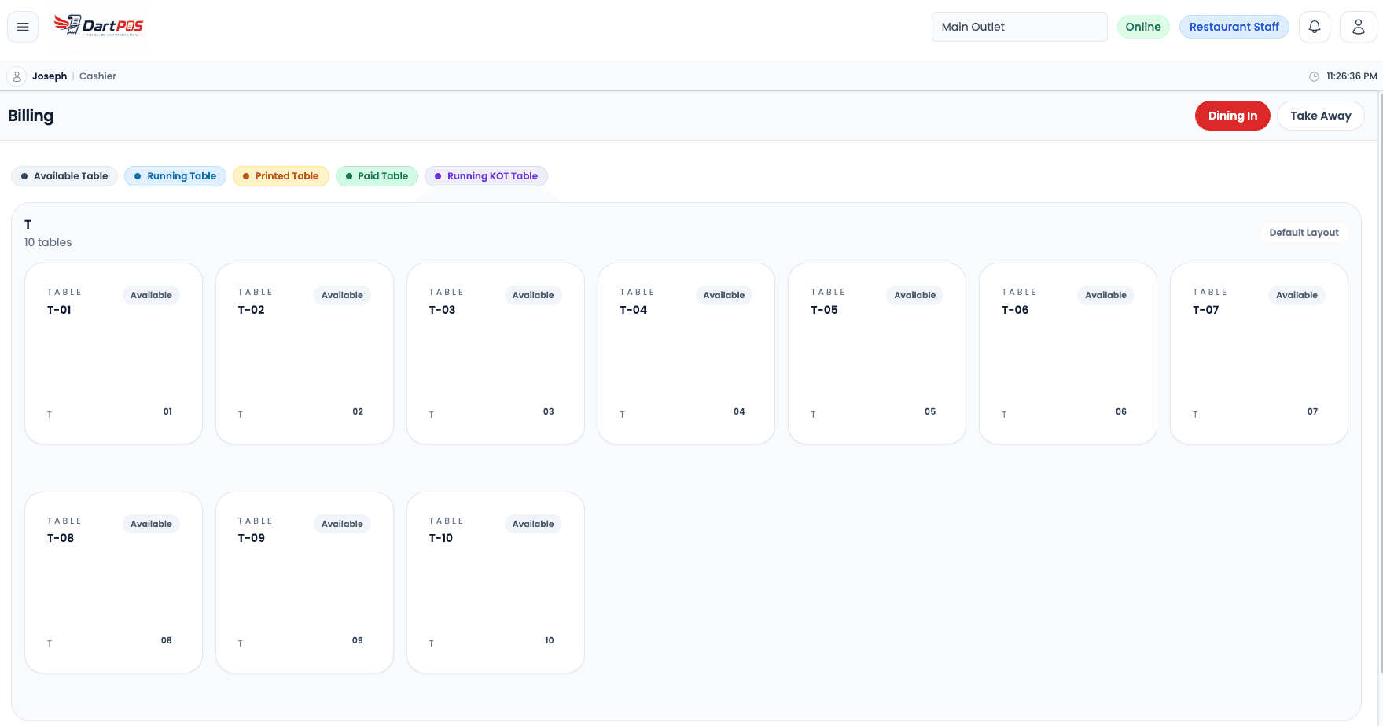Image resolution: width=1383 pixels, height=726 pixels.
Task: Switch to Dining In mode
Action: [x=1233, y=116]
